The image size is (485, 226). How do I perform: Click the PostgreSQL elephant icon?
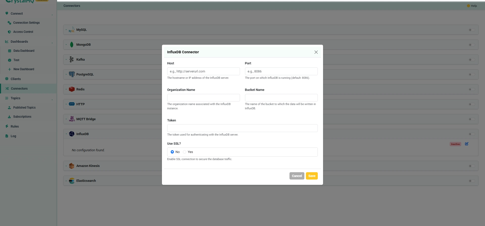click(72, 74)
